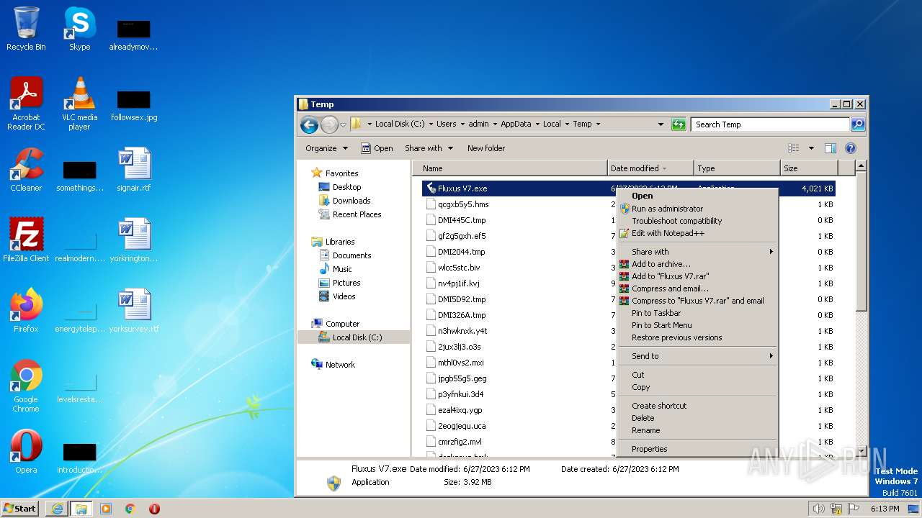The width and height of the screenshot is (922, 518).
Task: Toggle the preview pane icon
Action: [x=830, y=148]
